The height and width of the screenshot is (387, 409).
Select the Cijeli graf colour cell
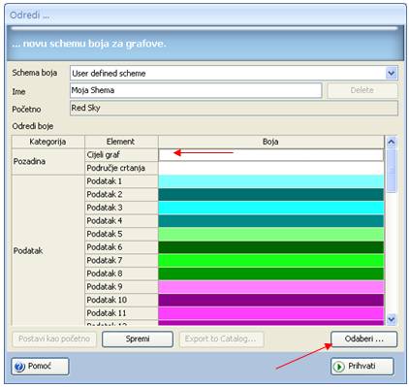pos(271,155)
